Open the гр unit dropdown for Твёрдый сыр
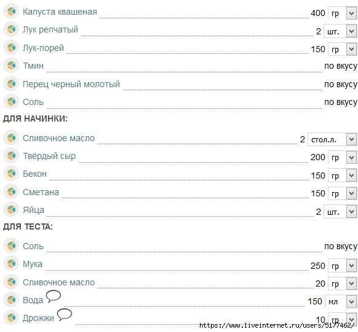This screenshot has width=358, height=332. (x=343, y=157)
